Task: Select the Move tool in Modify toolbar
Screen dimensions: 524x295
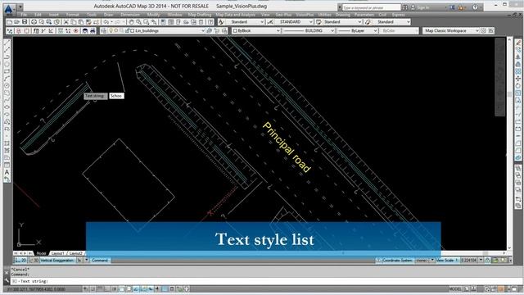Action: click(x=518, y=79)
